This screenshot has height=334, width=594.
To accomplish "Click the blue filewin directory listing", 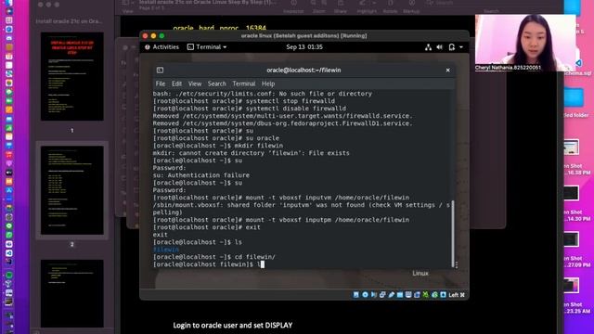I will point(166,250).
